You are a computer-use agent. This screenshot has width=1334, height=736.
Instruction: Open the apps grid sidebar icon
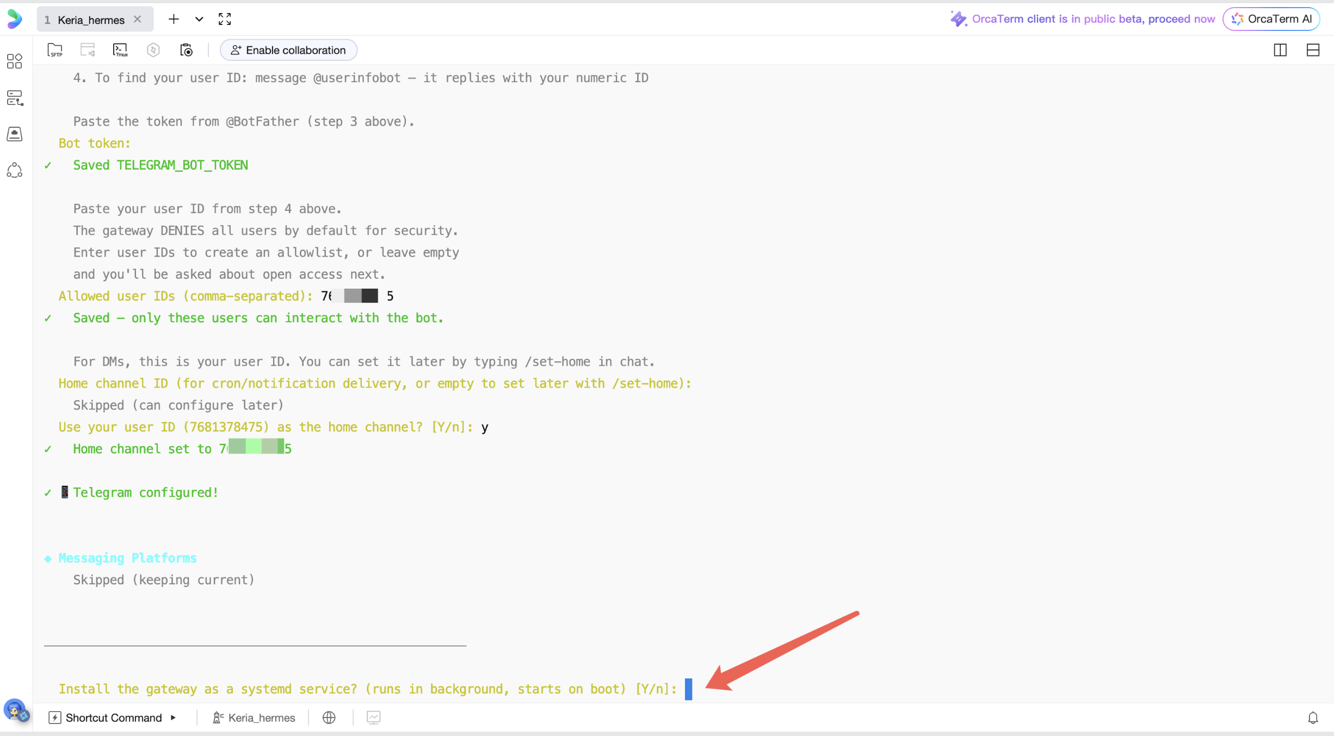coord(15,61)
